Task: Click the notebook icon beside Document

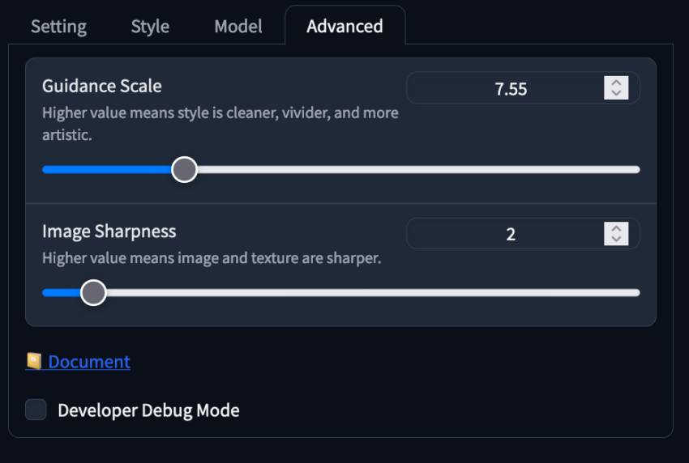Action: coord(34,361)
